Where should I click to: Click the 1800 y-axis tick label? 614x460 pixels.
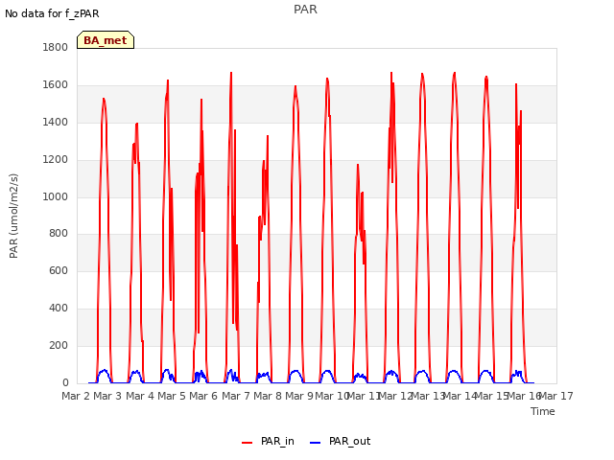click(56, 47)
